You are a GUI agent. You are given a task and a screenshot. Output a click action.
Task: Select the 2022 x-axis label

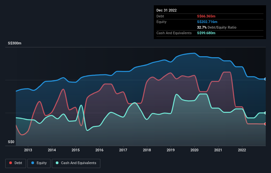[242, 150]
